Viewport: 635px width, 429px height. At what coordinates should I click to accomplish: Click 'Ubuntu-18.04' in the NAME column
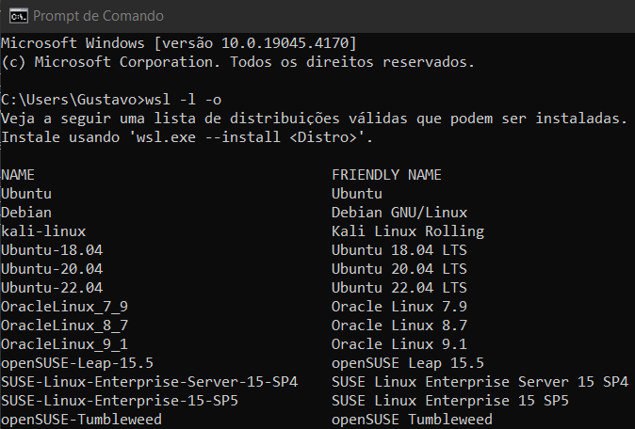pos(52,250)
